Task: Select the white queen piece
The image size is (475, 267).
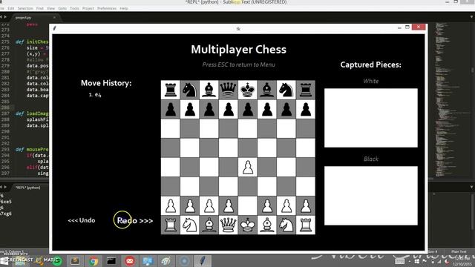Action: click(x=229, y=225)
